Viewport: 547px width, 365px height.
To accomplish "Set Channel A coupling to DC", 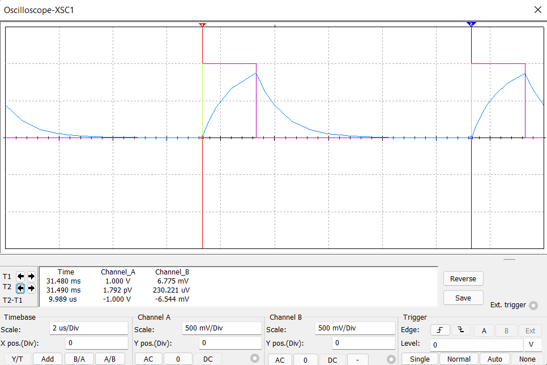I will click(x=208, y=359).
